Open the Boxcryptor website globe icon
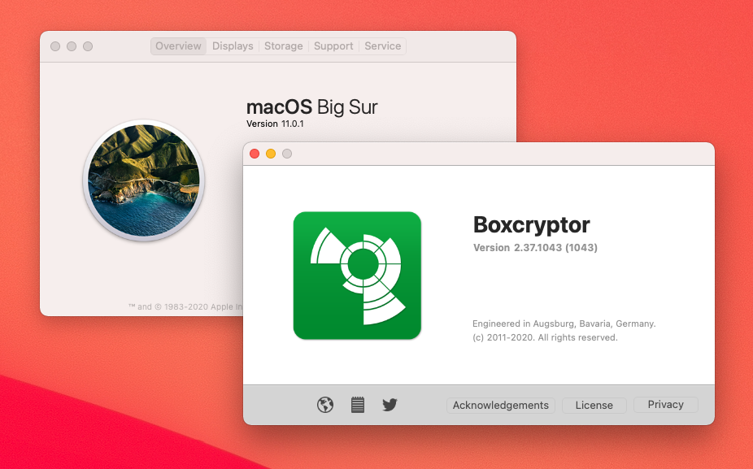The image size is (753, 469). click(x=325, y=405)
